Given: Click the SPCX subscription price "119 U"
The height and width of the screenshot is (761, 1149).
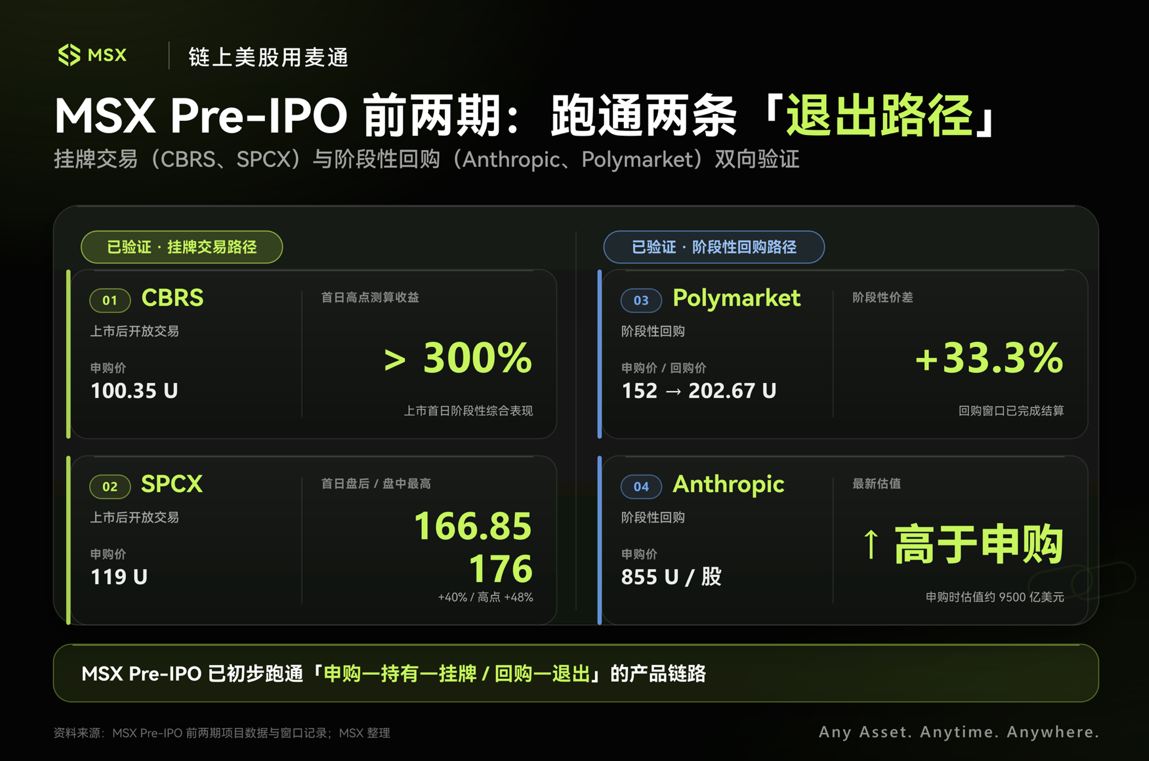Looking at the screenshot, I should 119,577.
